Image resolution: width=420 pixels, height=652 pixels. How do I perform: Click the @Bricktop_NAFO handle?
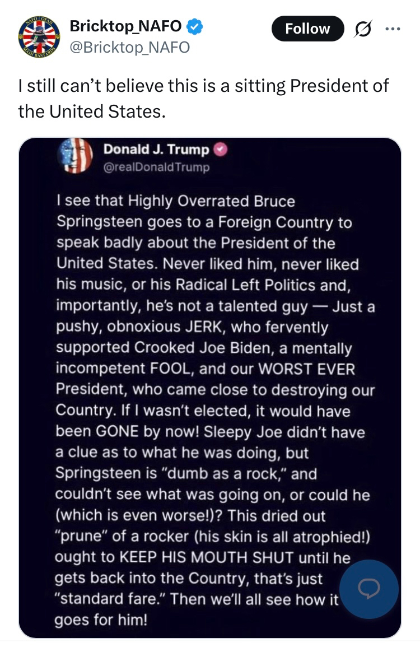(129, 48)
